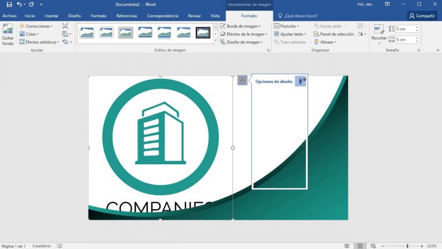
Task: Click the Compartir button
Action: click(x=422, y=16)
